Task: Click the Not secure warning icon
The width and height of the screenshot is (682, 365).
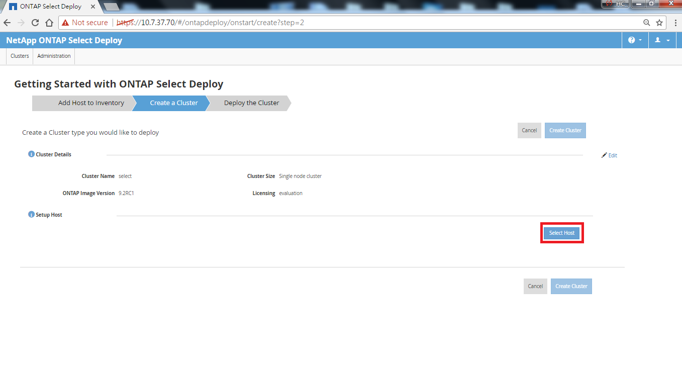Action: click(x=65, y=23)
